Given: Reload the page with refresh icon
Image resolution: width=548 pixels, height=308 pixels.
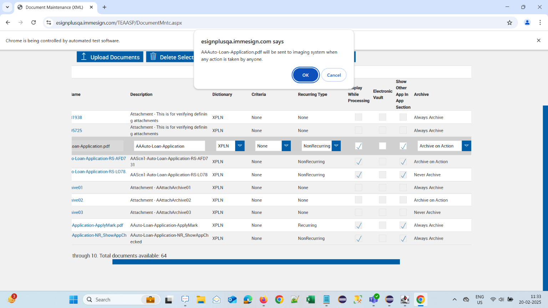Looking at the screenshot, I should (x=34, y=22).
